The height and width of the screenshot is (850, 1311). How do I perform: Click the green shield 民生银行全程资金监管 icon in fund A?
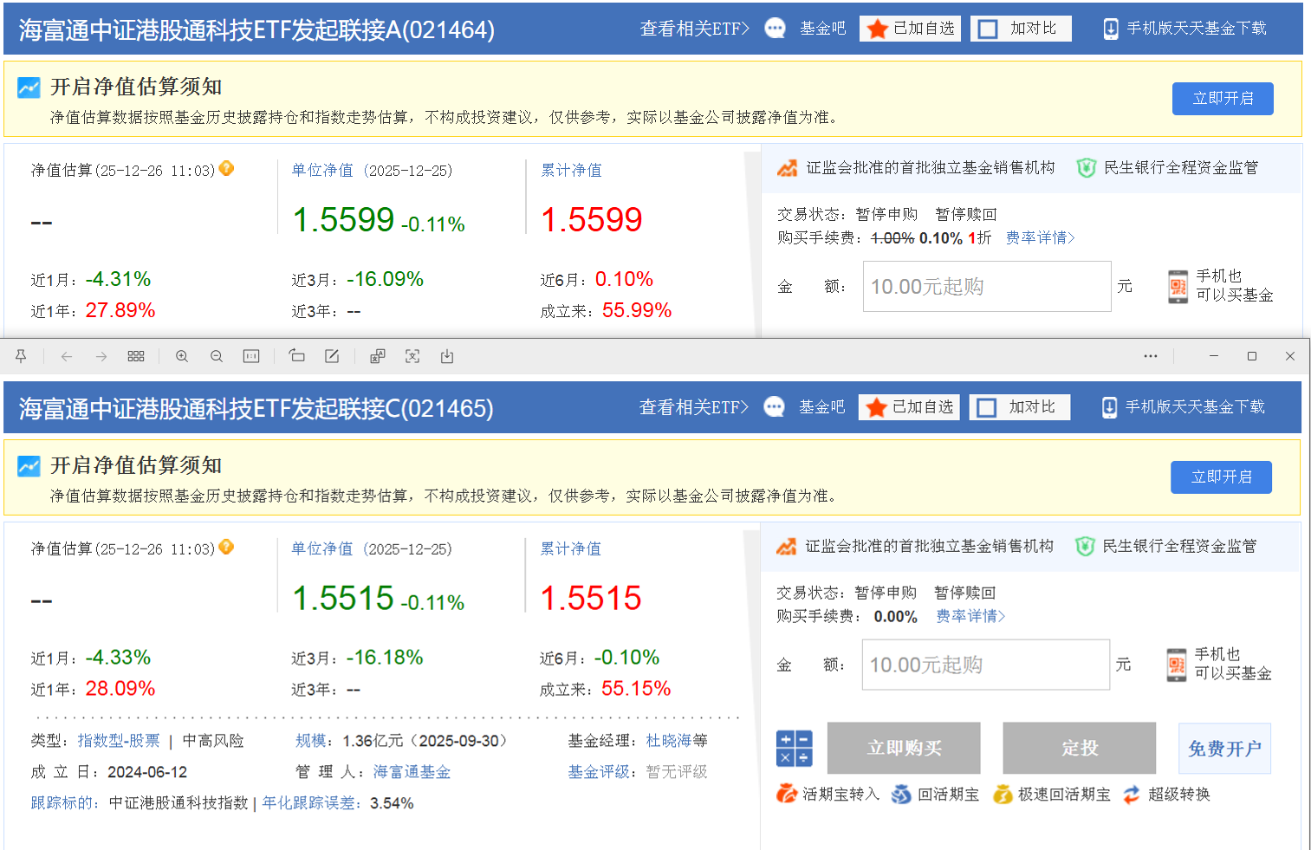(1086, 168)
